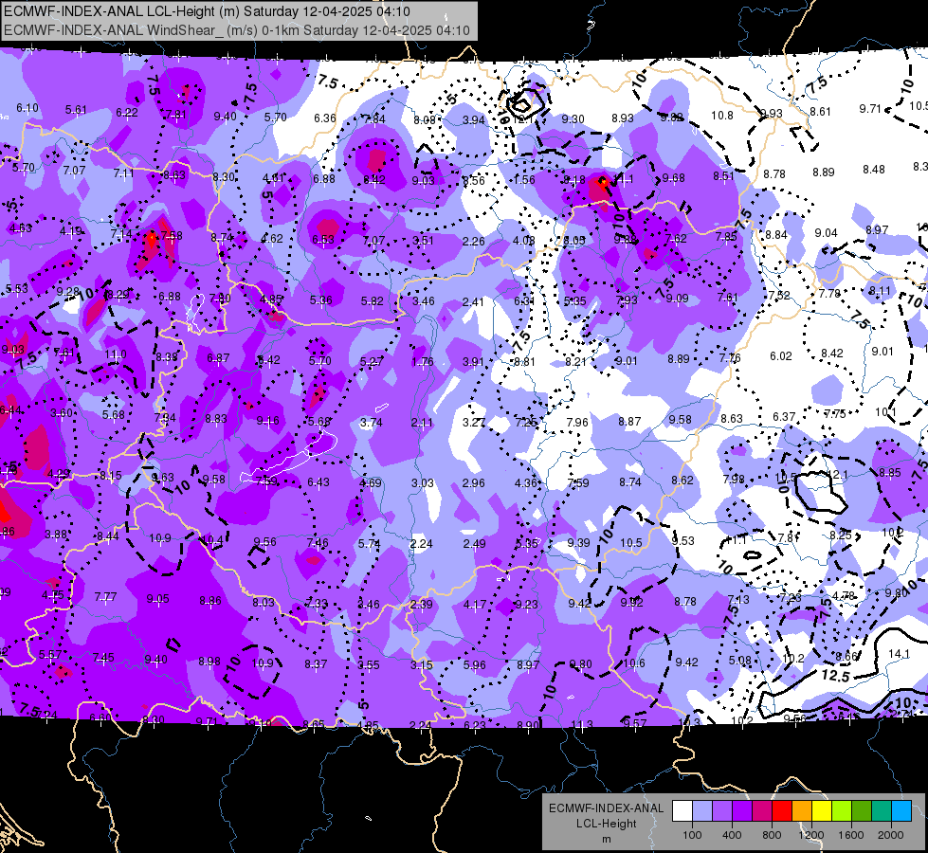This screenshot has width=928, height=853.
Task: Click the legend scale label 400
Action: 732,835
